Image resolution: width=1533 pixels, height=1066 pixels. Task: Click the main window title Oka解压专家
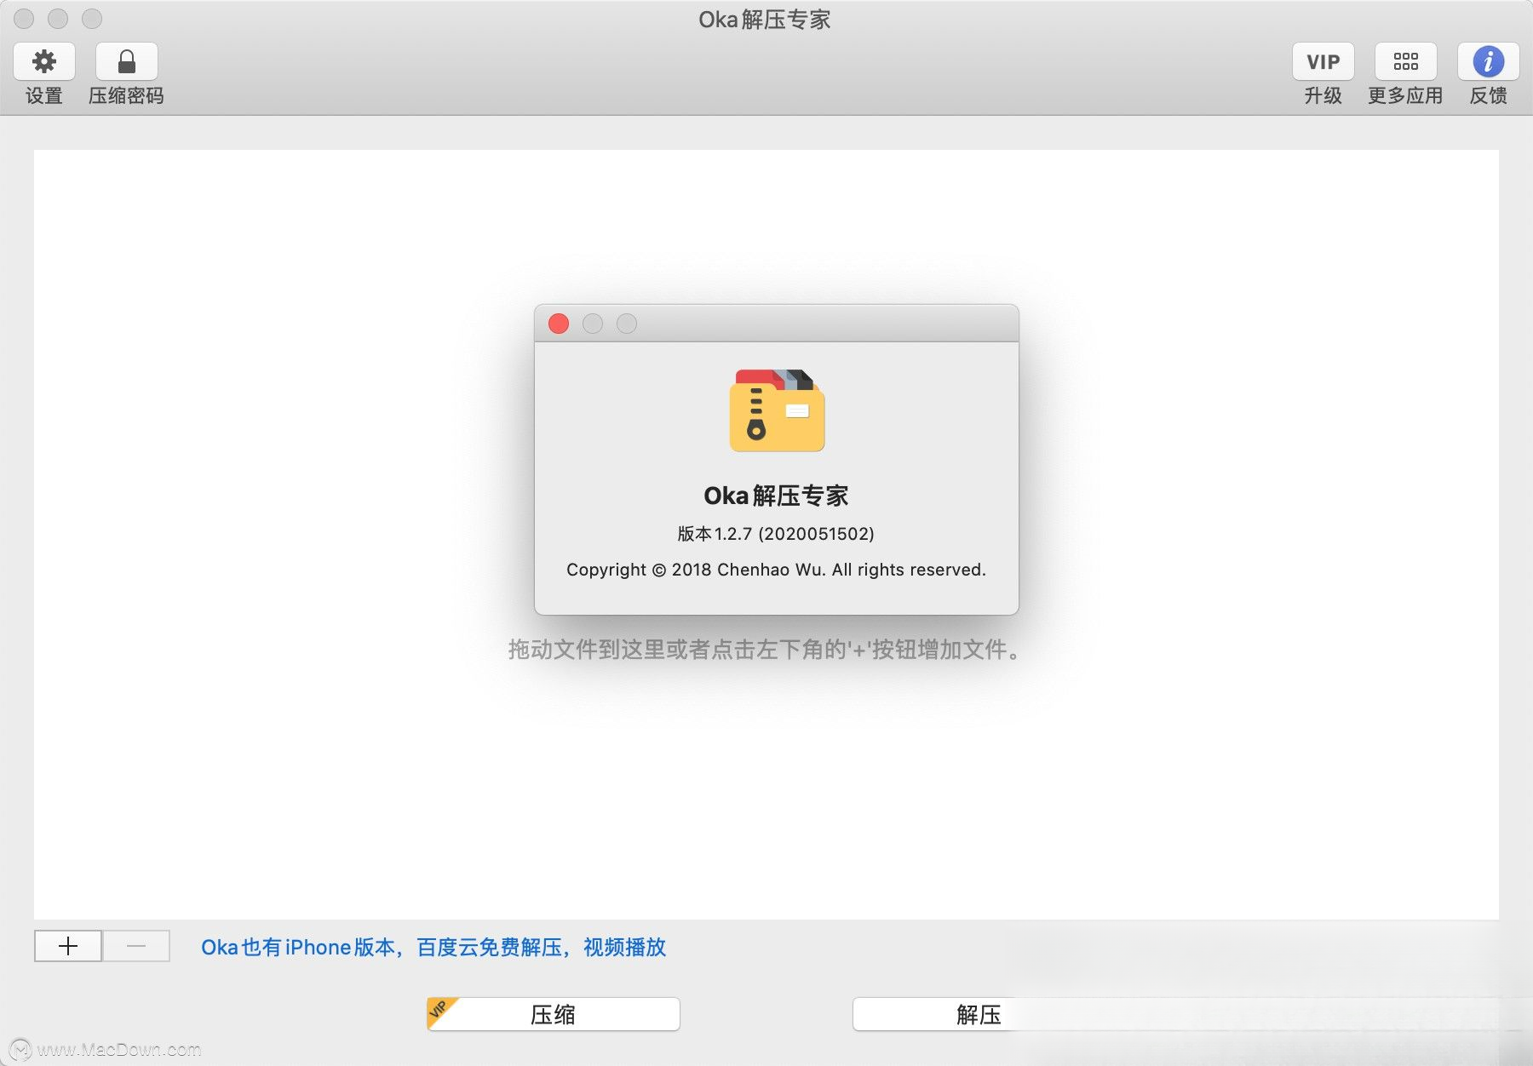tap(765, 20)
